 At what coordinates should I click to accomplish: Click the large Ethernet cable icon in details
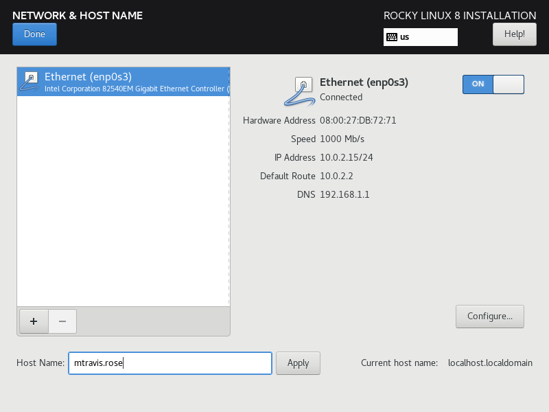[299, 91]
